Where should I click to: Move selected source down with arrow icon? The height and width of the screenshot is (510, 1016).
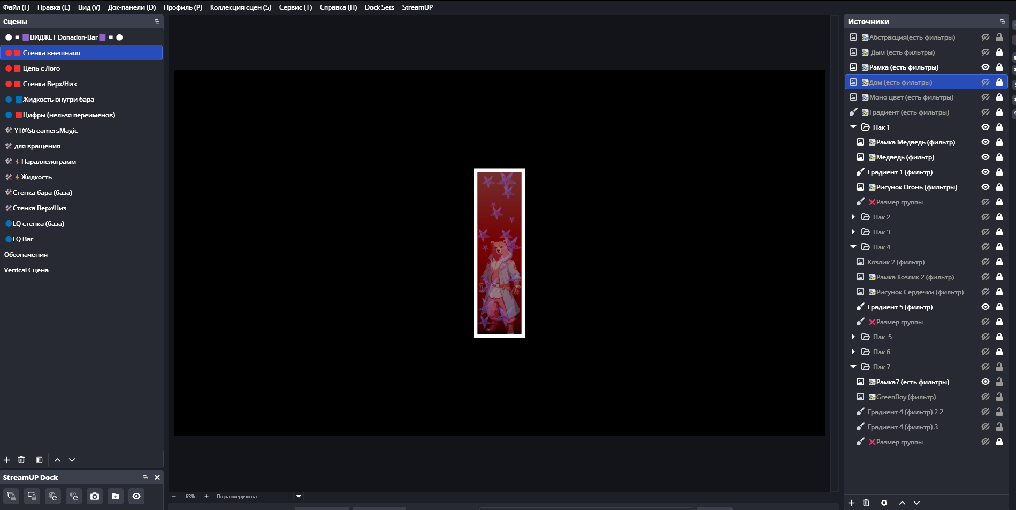coord(916,503)
